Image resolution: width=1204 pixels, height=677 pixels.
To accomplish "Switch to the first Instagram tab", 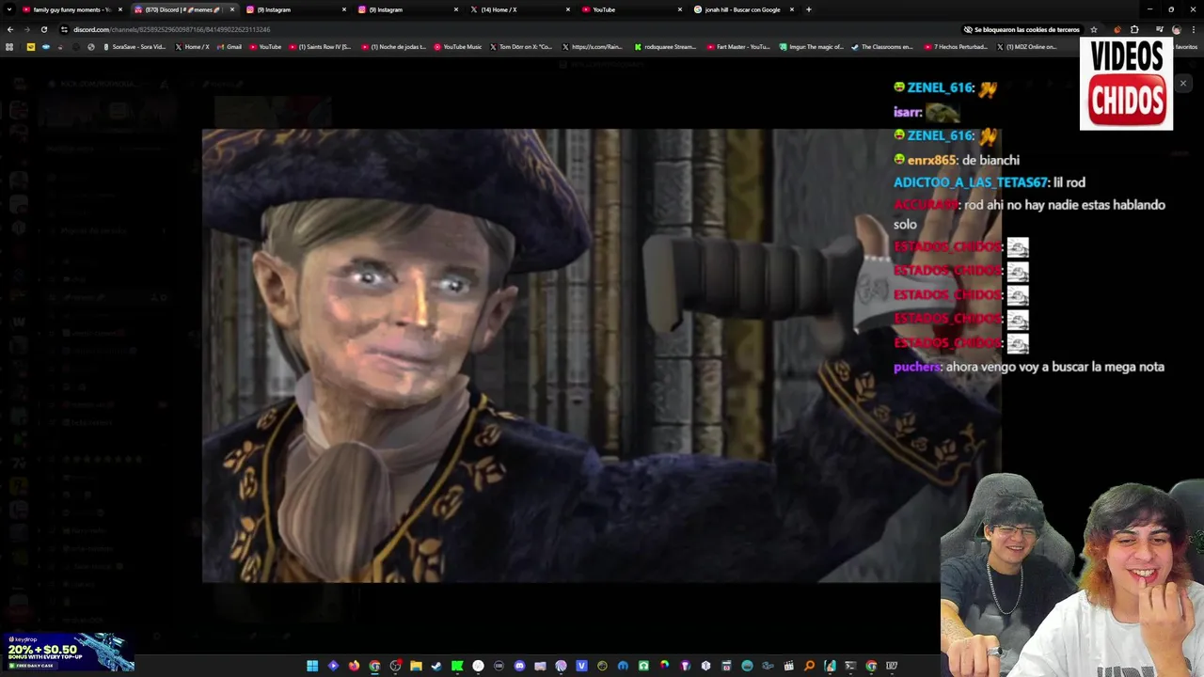I will (x=297, y=9).
